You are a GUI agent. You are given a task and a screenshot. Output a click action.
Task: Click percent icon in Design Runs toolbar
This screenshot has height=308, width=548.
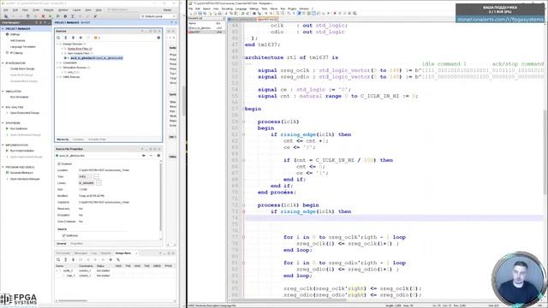(118, 260)
